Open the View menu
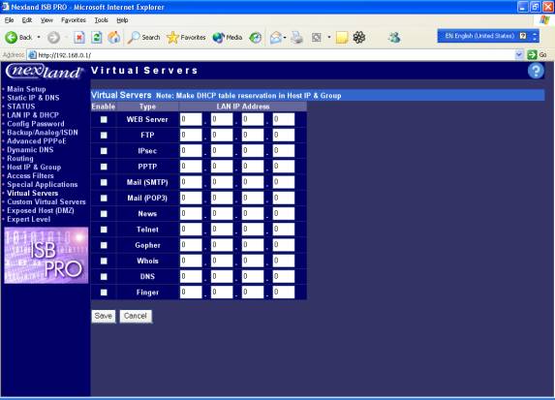The image size is (555, 400). tap(46, 20)
